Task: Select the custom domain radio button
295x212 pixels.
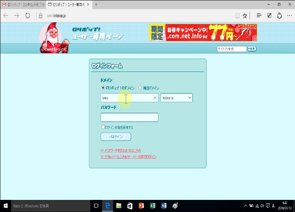Action: click(140, 87)
